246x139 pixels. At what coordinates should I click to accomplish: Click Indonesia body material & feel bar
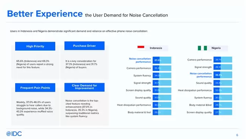pyautogui.click(x=162, y=112)
